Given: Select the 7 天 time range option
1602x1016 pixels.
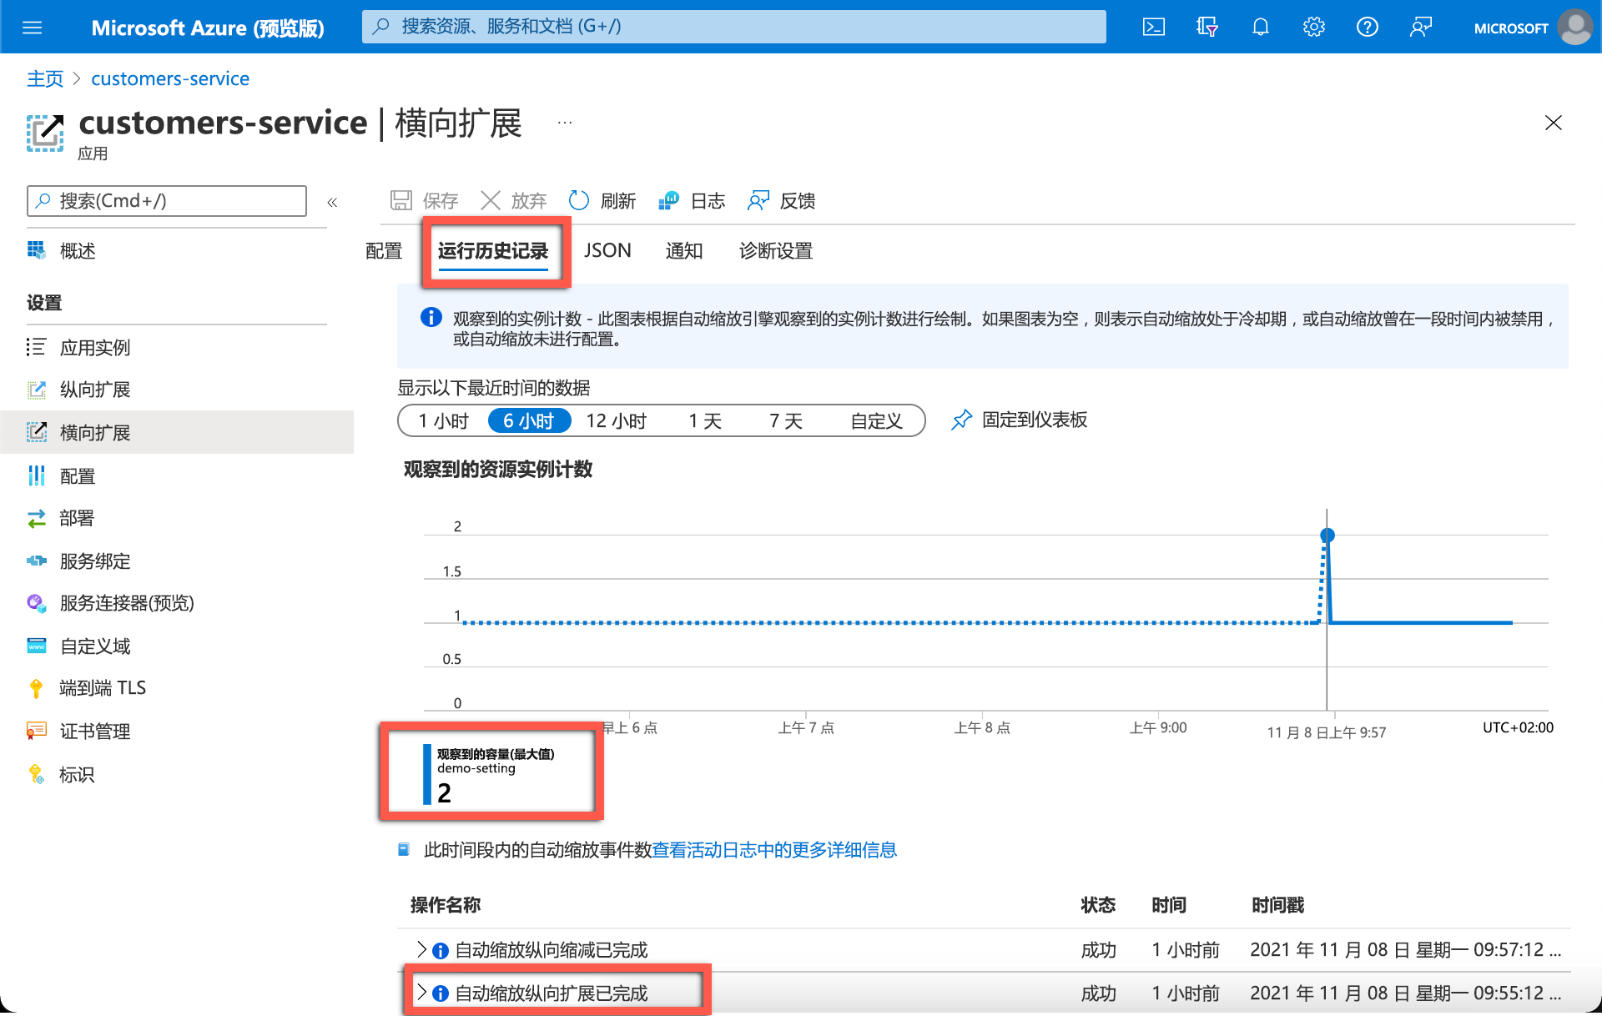Looking at the screenshot, I should click(x=785, y=421).
